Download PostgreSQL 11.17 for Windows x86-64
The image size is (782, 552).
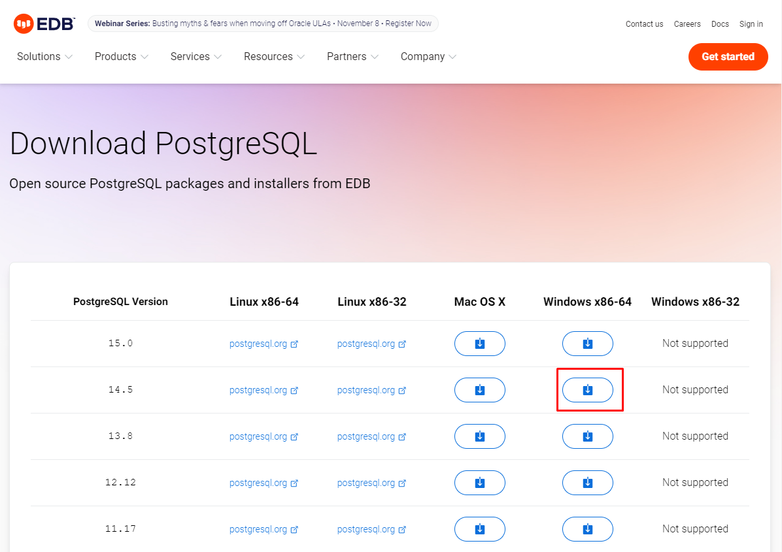coord(588,528)
